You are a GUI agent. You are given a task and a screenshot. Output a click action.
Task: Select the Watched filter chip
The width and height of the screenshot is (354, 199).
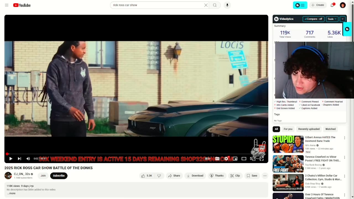coord(330,129)
